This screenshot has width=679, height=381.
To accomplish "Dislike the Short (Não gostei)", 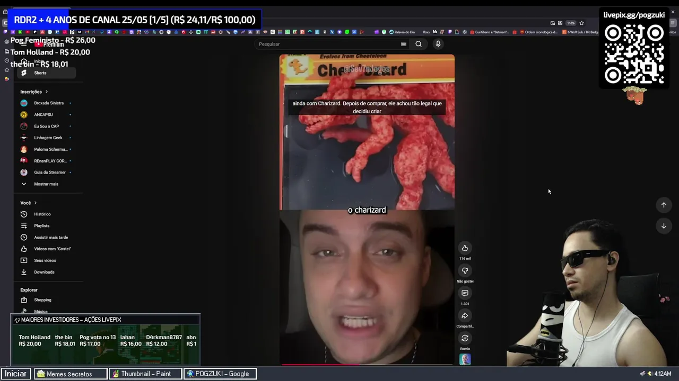I will pyautogui.click(x=465, y=271).
